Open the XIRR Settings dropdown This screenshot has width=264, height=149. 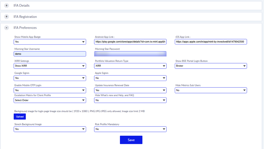point(50,66)
